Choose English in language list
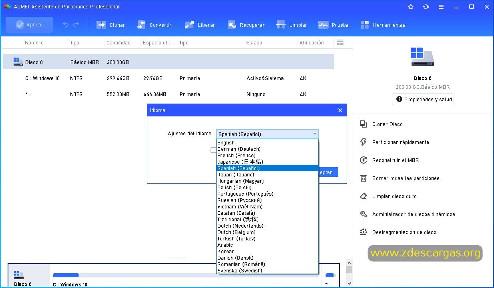The image size is (494, 288). pyautogui.click(x=267, y=143)
